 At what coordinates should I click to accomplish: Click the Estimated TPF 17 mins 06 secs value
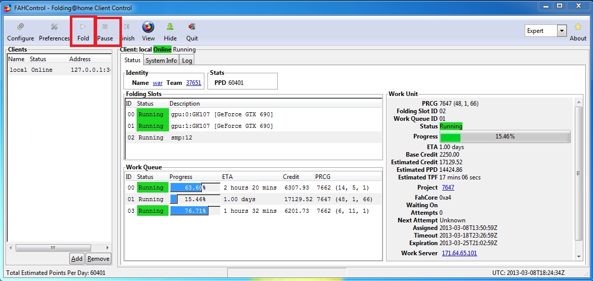point(460,177)
